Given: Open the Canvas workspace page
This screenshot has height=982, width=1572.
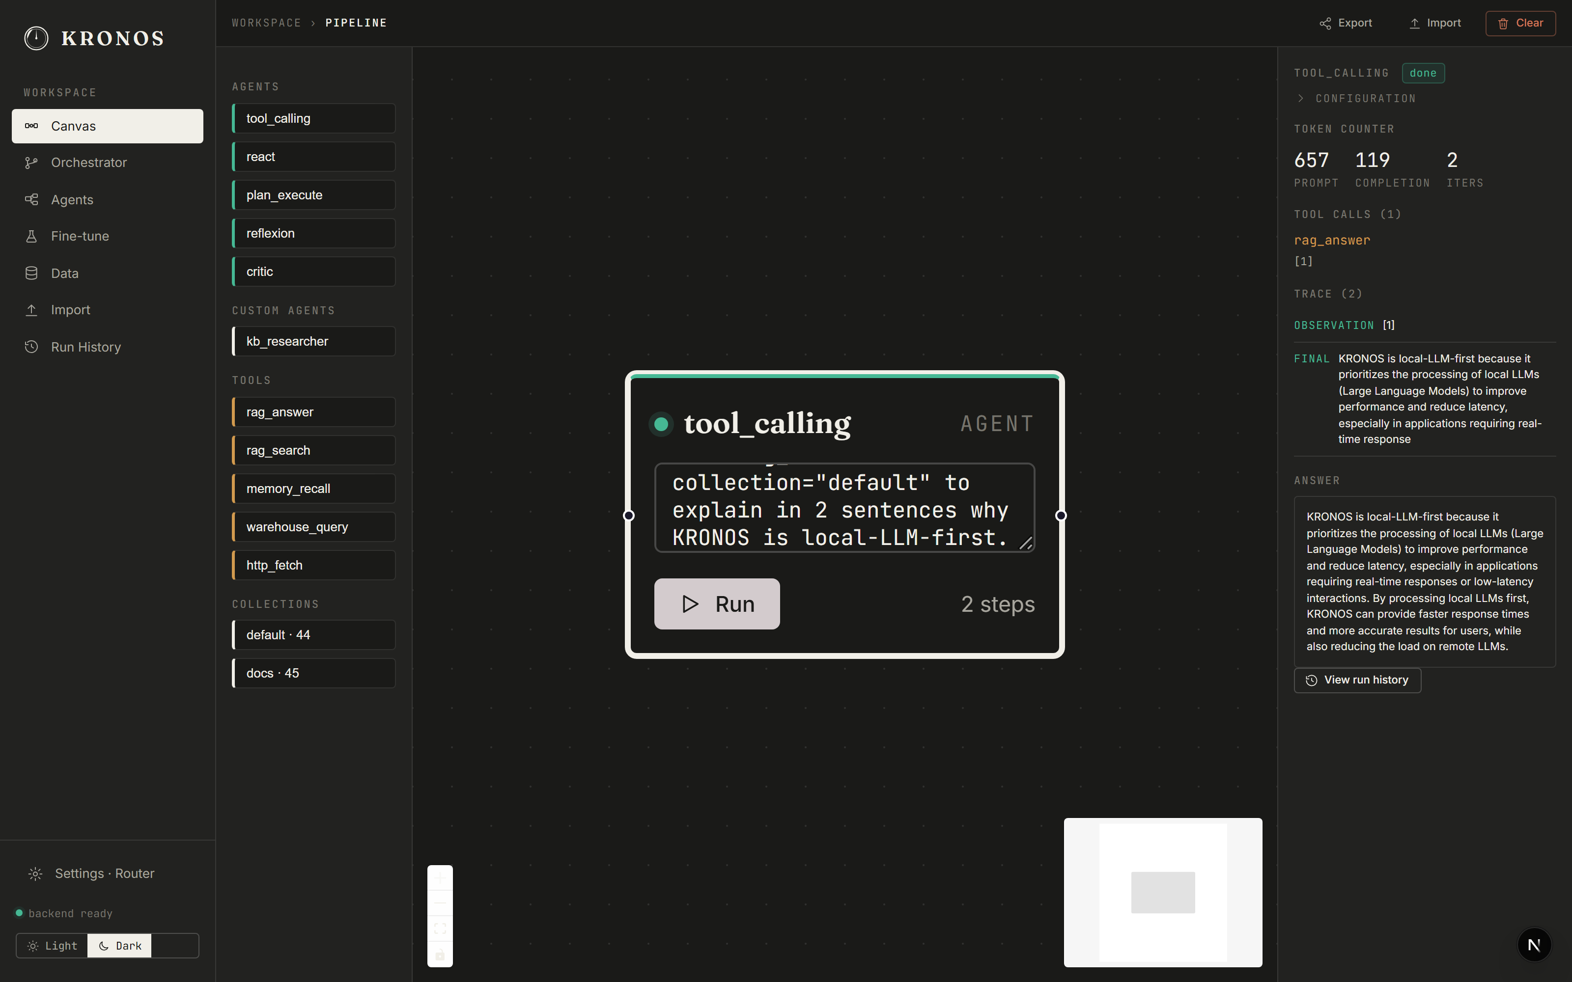Looking at the screenshot, I should pos(107,126).
